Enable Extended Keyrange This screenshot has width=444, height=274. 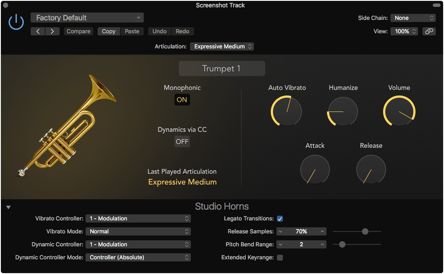(x=280, y=257)
